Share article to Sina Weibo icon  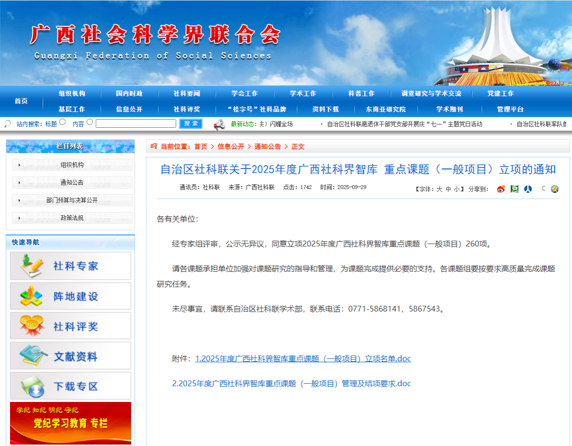coord(501,189)
